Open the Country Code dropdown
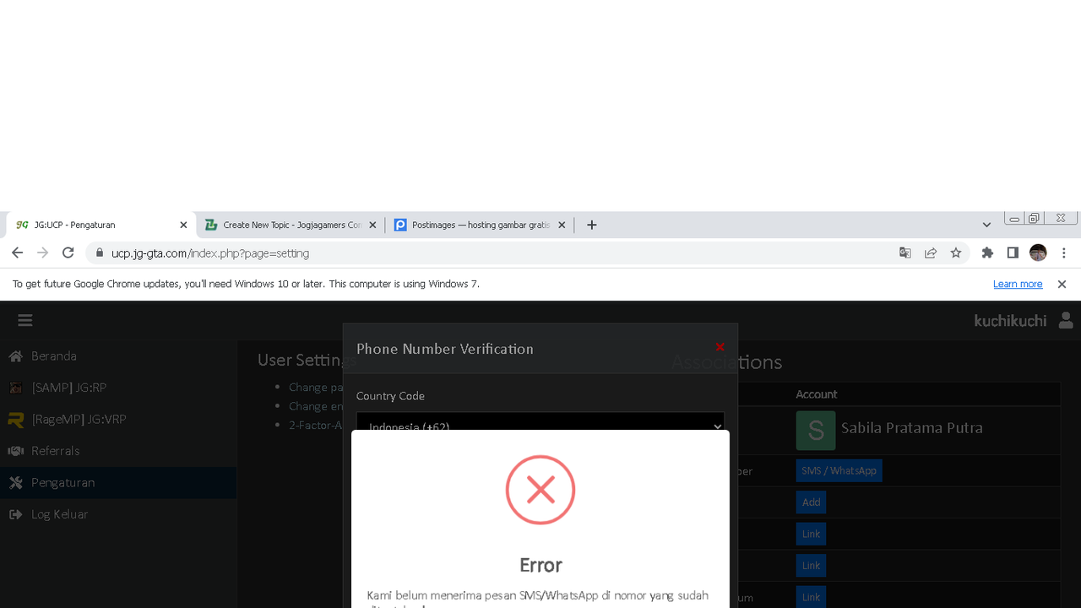Image resolution: width=1081 pixels, height=608 pixels. pos(540,422)
